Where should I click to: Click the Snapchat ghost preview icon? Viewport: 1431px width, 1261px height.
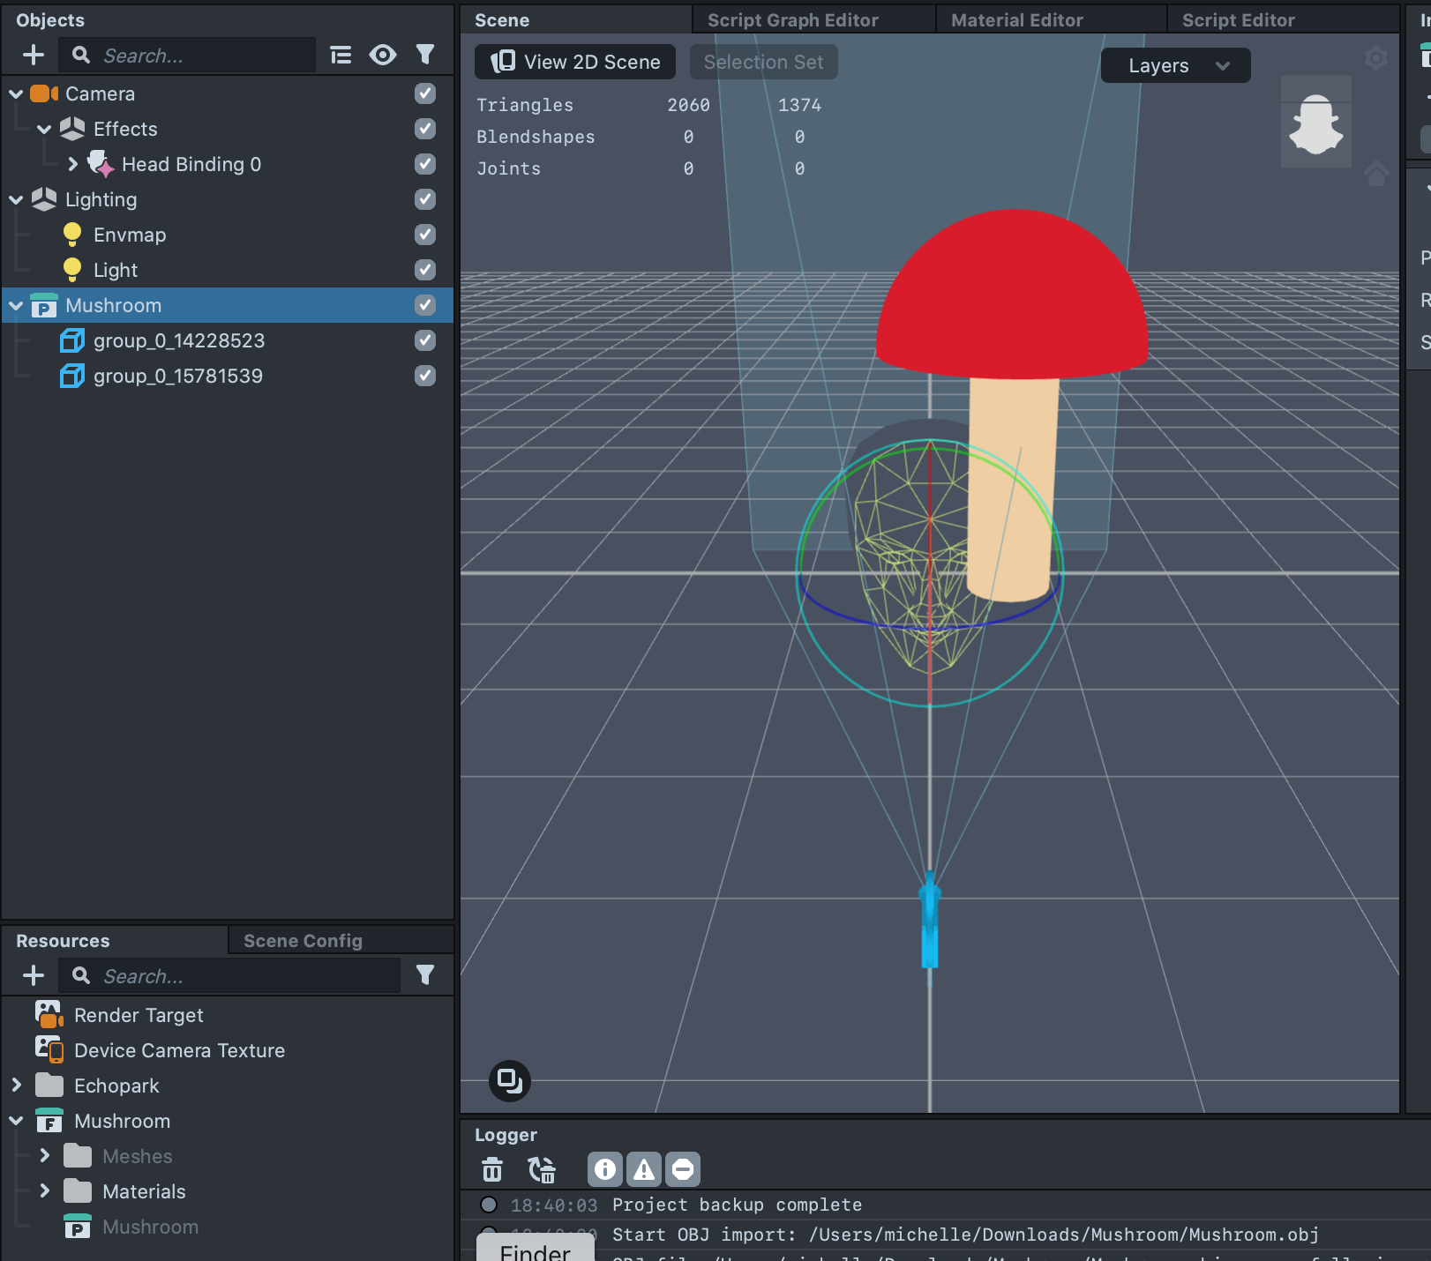1315,123
